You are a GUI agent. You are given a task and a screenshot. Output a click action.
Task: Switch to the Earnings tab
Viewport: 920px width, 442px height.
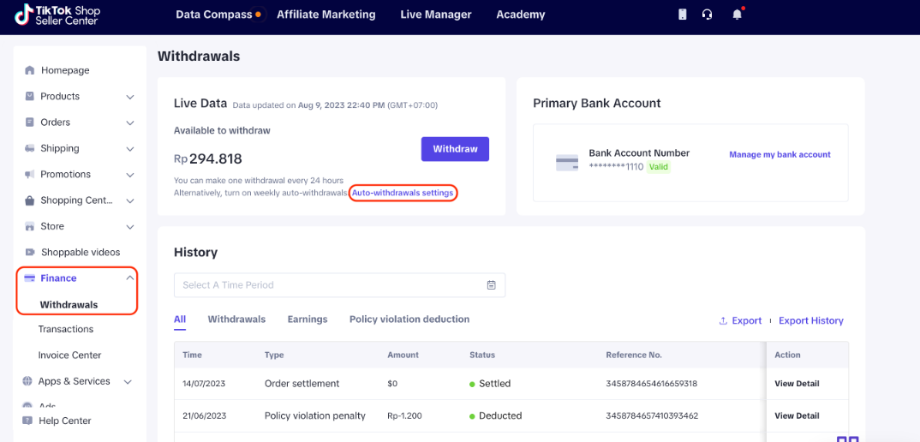pos(307,320)
